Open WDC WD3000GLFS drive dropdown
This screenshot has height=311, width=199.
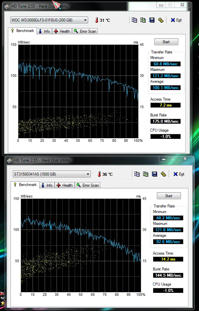click(49, 20)
